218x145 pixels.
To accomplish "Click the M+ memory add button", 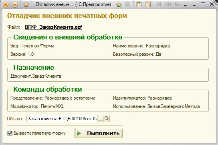I will [169, 4].
